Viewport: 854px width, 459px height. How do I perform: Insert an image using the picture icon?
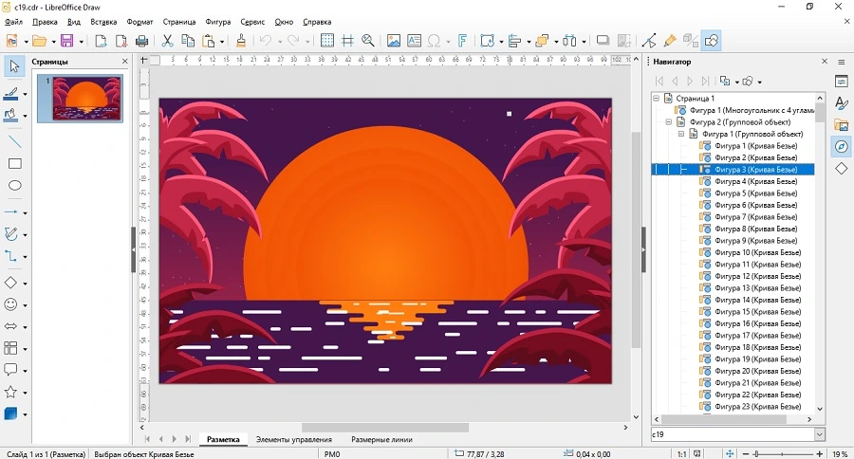pos(393,41)
